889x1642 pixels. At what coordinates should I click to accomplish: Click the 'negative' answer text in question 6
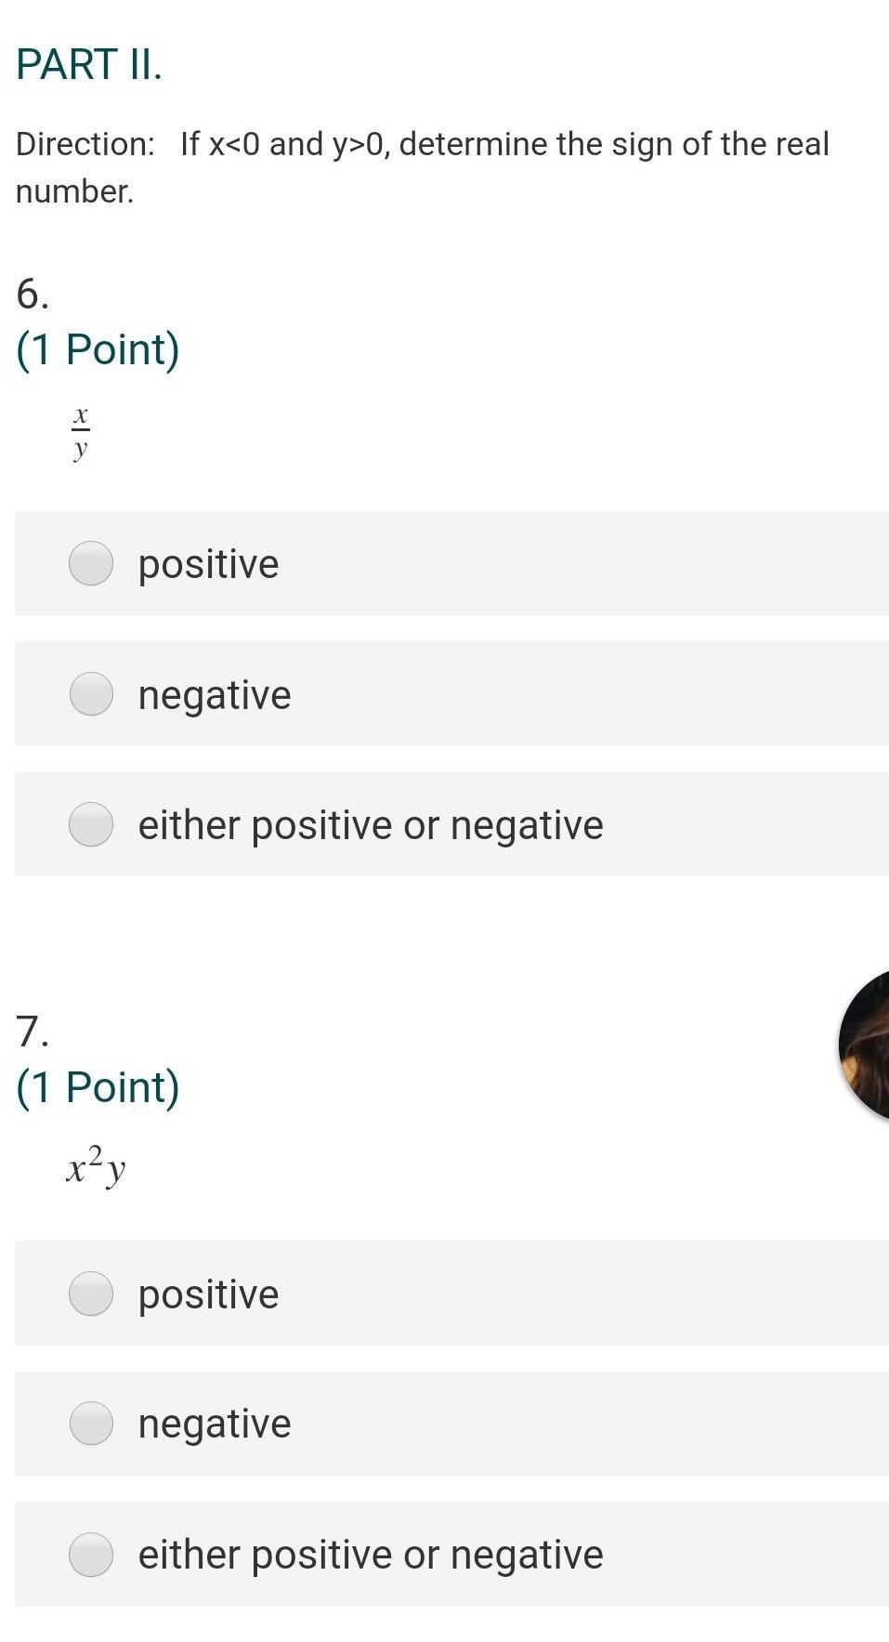tap(215, 695)
